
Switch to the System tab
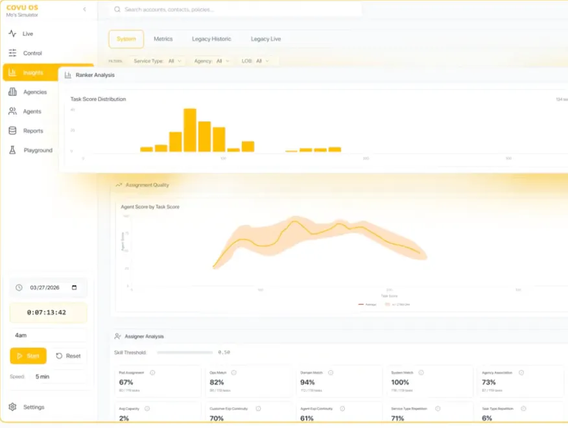[126, 39]
